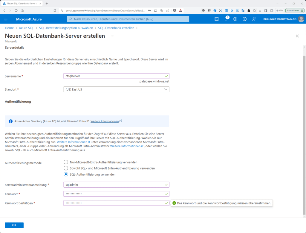Click the Kennwort bestätigen field
Image resolution: width=306 pixels, height=233 pixels.
coord(116,203)
